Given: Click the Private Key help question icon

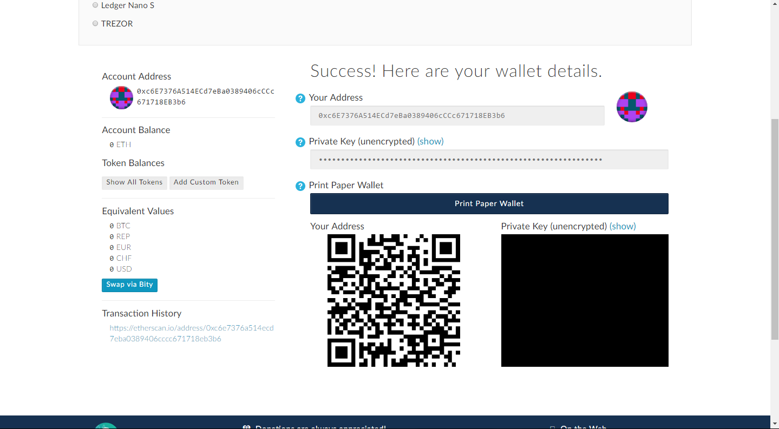Looking at the screenshot, I should click(x=300, y=142).
